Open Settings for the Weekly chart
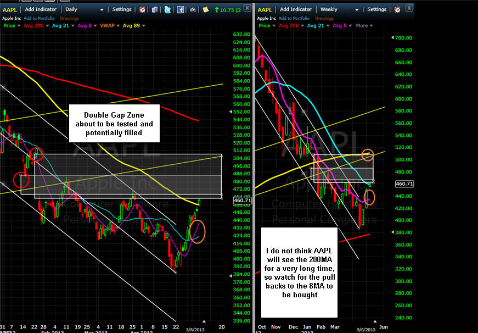Image resolution: width=478 pixels, height=333 pixels. tap(377, 9)
